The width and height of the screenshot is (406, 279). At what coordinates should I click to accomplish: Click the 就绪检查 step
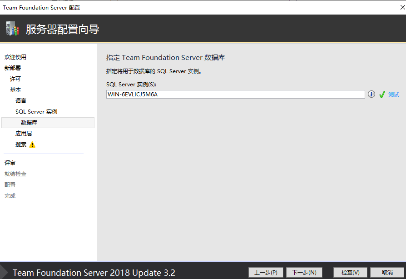[x=15, y=174]
